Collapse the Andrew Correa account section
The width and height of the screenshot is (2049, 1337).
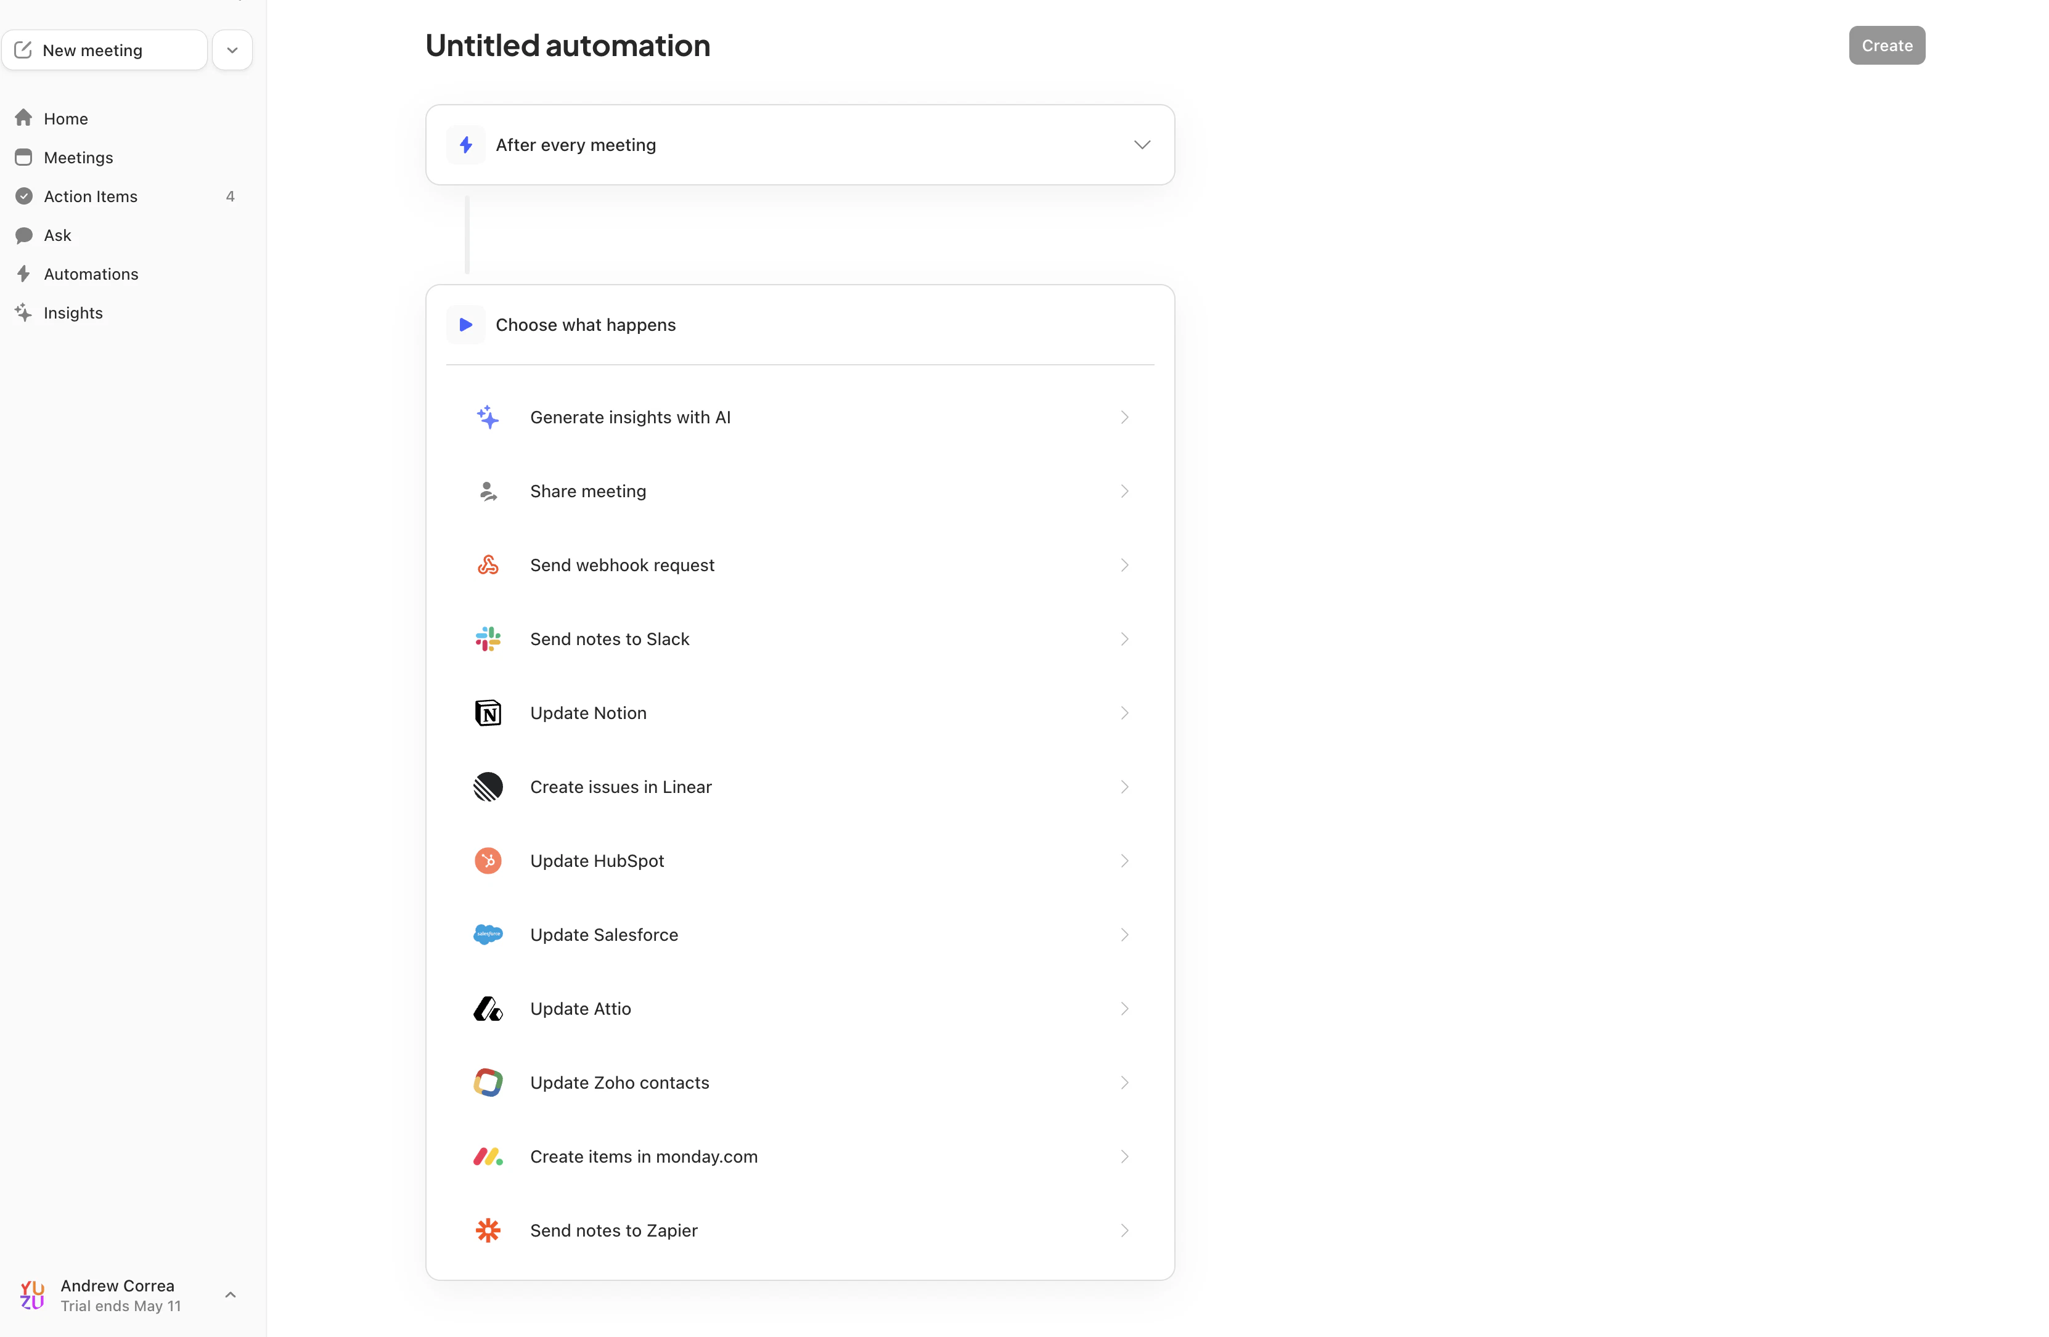coord(230,1294)
